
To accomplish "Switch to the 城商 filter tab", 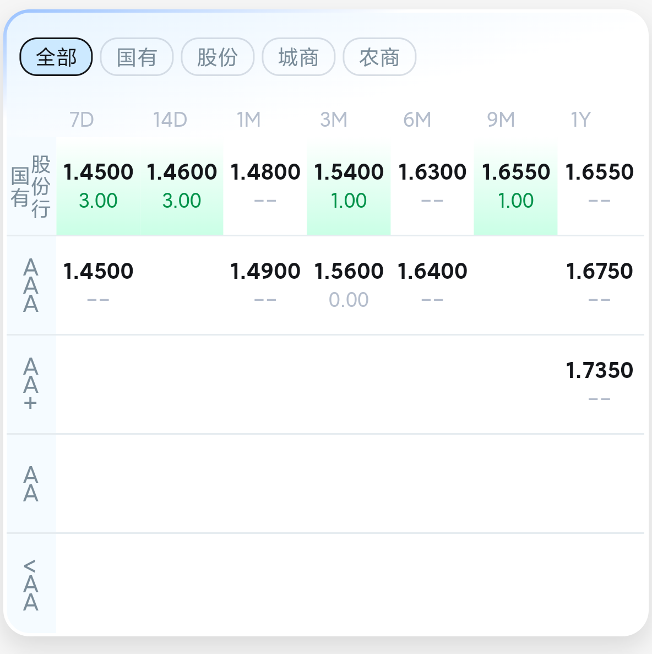I will tap(298, 57).
